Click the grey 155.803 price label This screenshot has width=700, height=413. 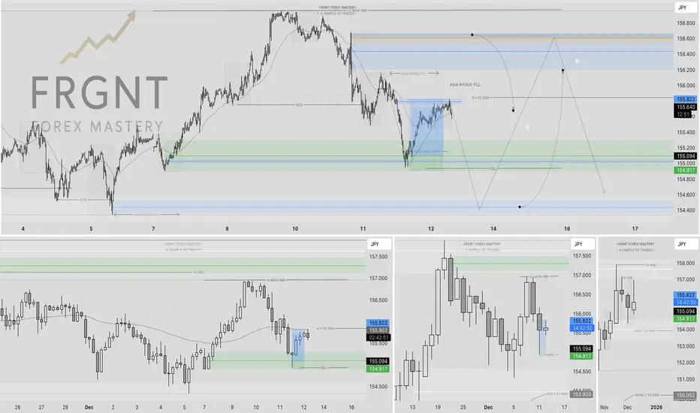tap(378, 330)
